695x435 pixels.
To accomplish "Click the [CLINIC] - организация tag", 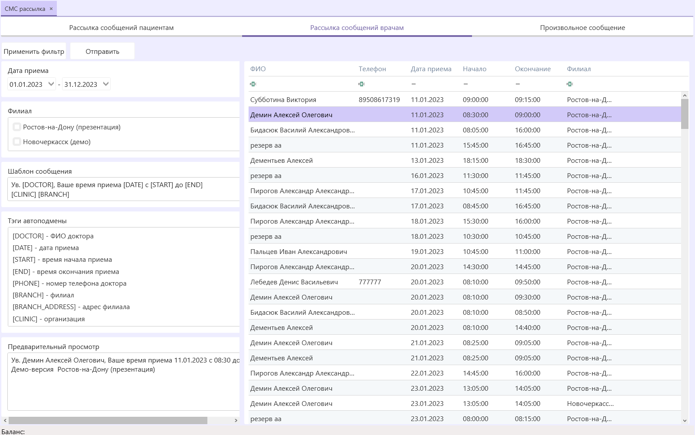I will (x=49, y=319).
